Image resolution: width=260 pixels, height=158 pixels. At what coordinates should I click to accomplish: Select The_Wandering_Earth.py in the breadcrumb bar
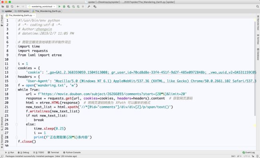point(46,11)
